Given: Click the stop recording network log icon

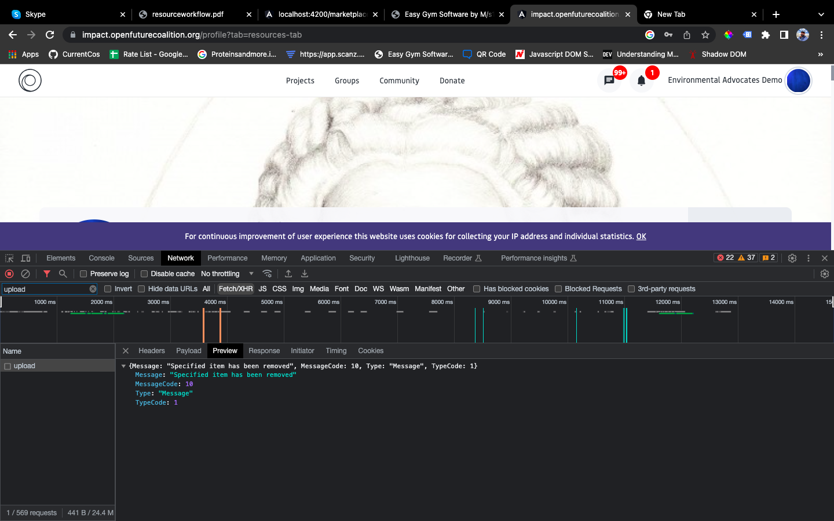Looking at the screenshot, I should pyautogui.click(x=9, y=274).
